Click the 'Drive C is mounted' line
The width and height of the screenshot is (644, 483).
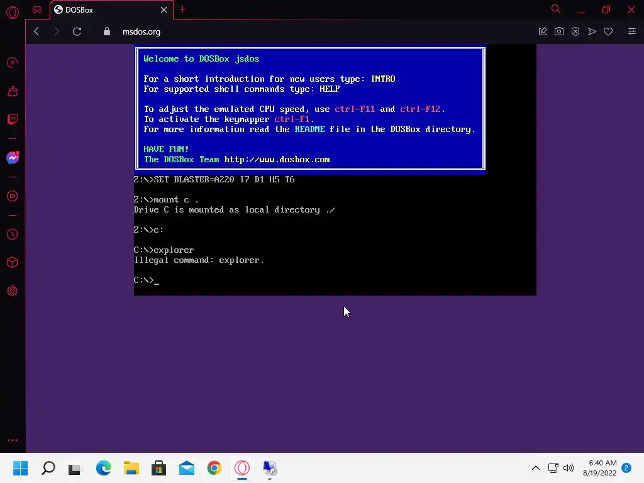pos(234,210)
